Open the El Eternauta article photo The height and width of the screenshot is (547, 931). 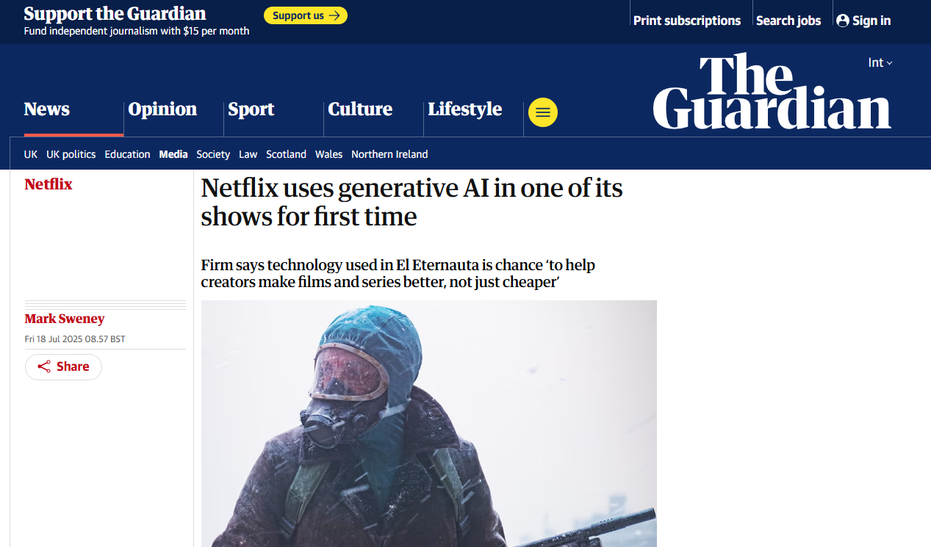pyautogui.click(x=429, y=424)
